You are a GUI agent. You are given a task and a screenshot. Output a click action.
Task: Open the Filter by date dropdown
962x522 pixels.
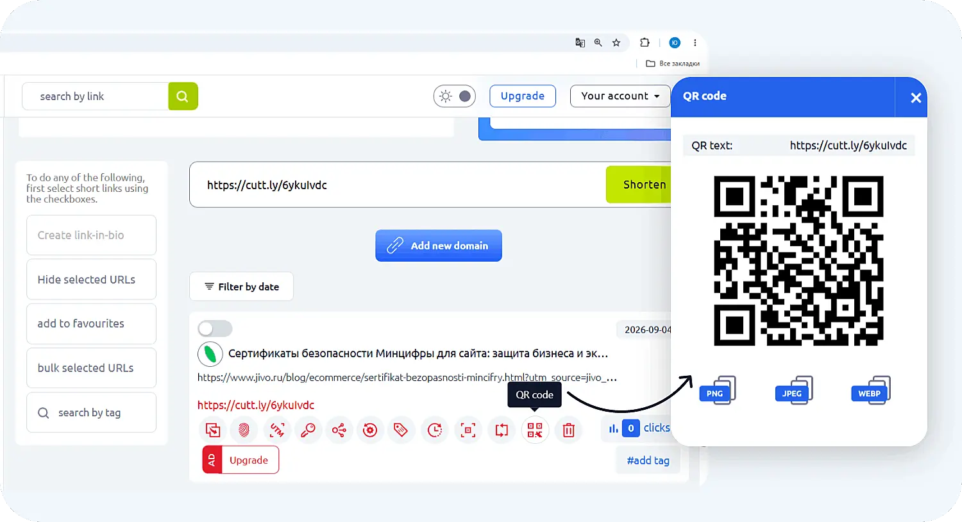pyautogui.click(x=242, y=287)
